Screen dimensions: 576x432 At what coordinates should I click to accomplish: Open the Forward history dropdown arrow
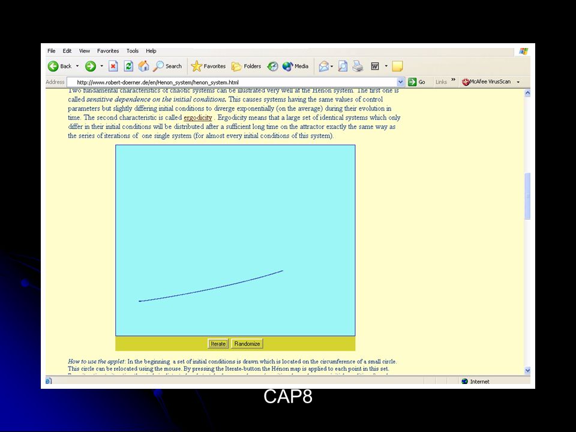click(x=102, y=66)
